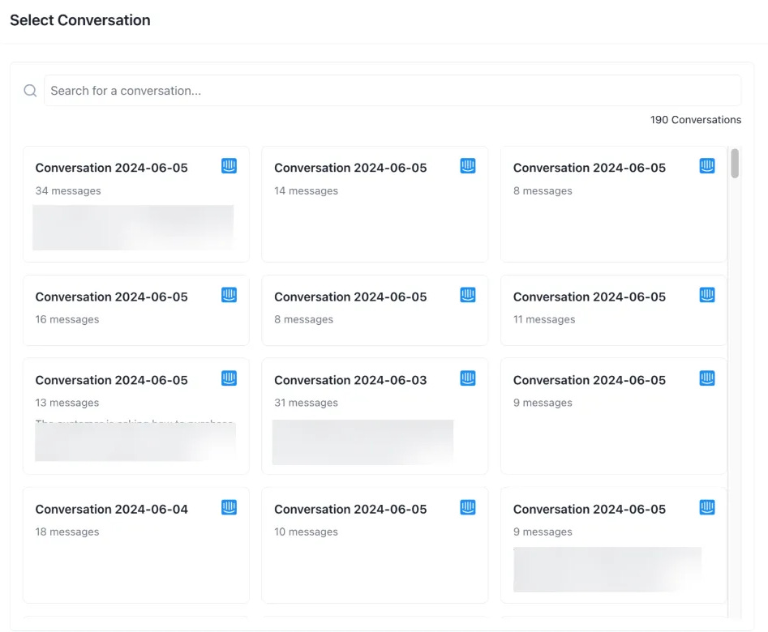This screenshot has width=768, height=632.
Task: Click the blurred preview in the 13 messages card
Action: click(135, 442)
